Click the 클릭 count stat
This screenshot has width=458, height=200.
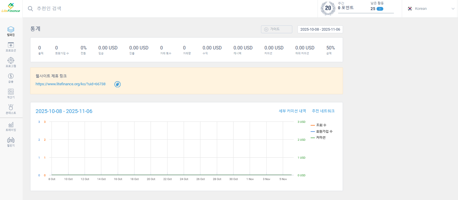point(41,50)
